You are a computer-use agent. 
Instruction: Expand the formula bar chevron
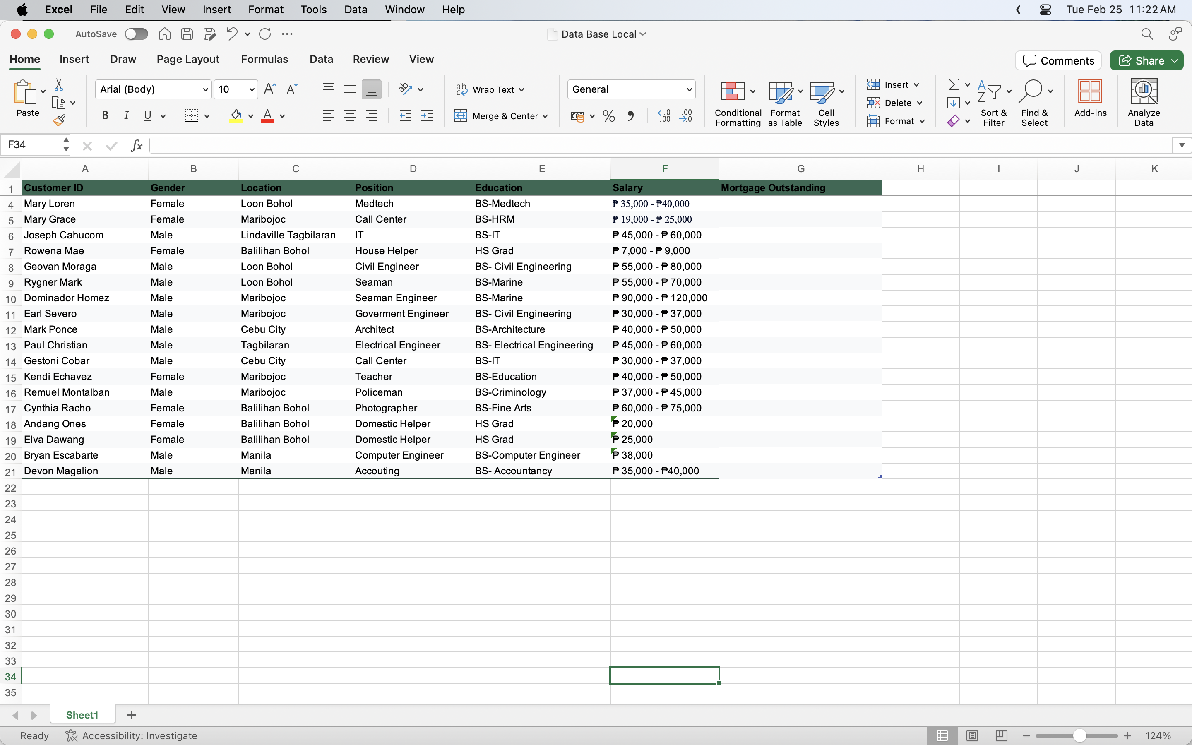pos(1182,145)
